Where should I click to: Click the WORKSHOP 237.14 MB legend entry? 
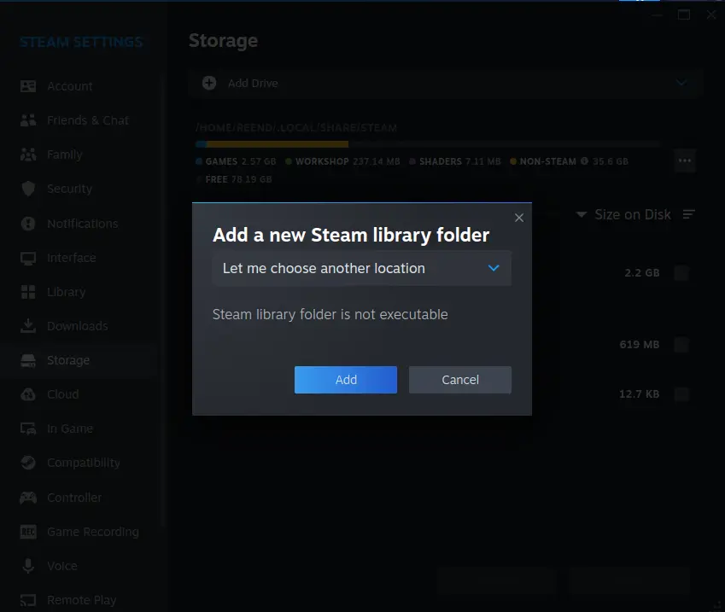point(343,161)
